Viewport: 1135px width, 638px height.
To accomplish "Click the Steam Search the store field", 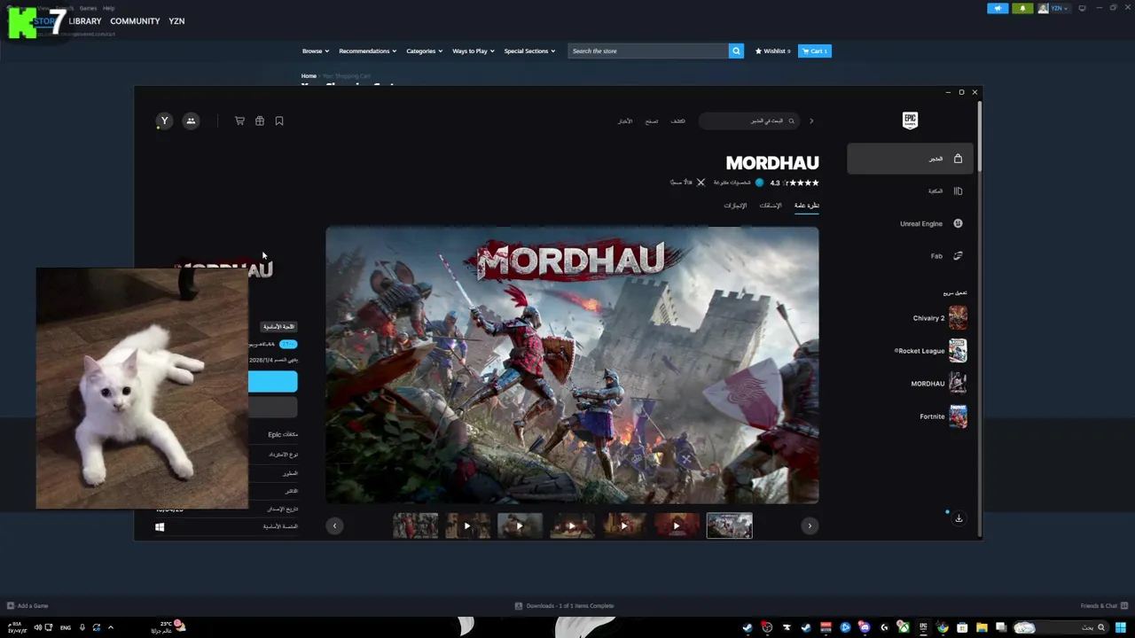I will click(x=648, y=51).
